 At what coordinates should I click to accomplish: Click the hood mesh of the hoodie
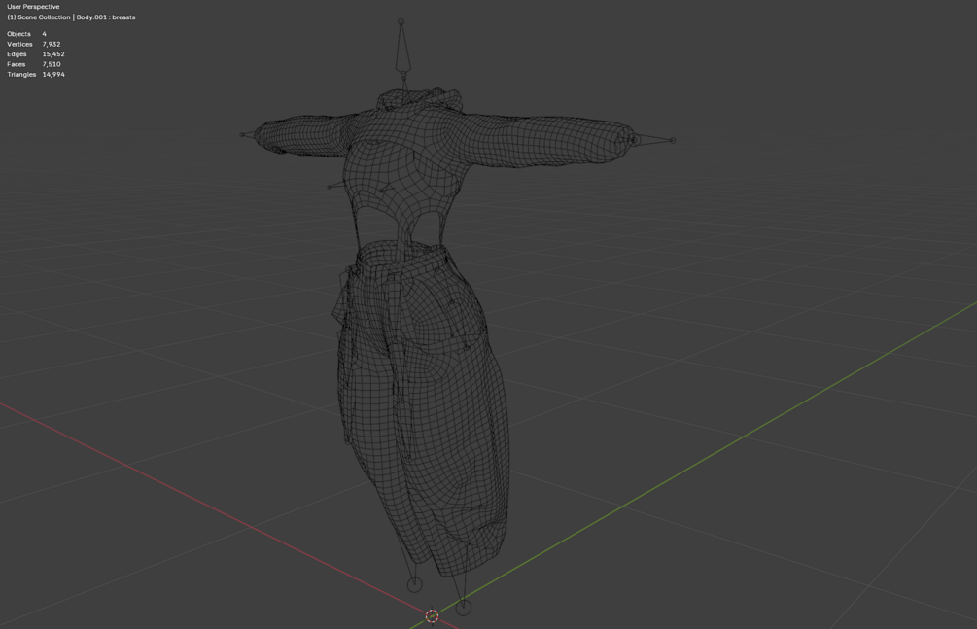[x=421, y=100]
